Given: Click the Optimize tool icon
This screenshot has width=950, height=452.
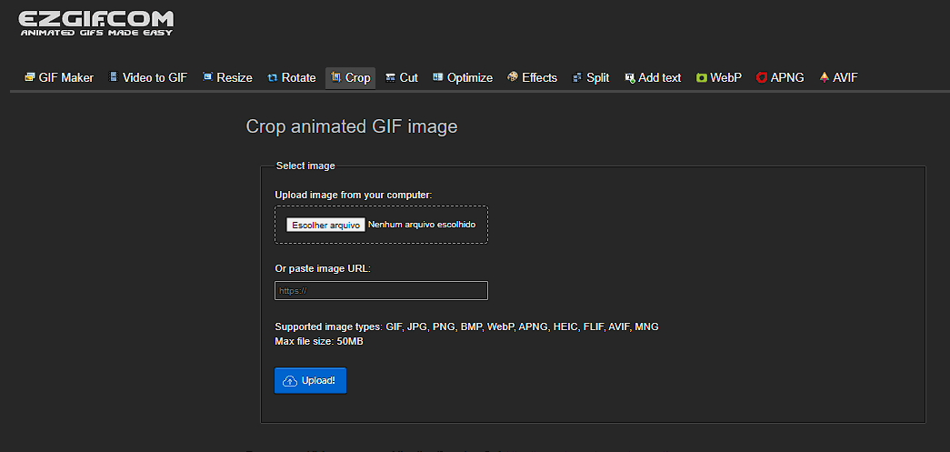Looking at the screenshot, I should (x=438, y=78).
